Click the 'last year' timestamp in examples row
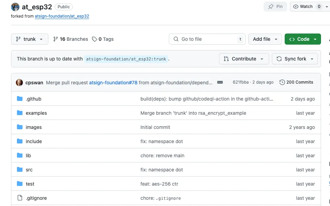Image resolution: width=330 pixels, height=206 pixels. point(305,113)
